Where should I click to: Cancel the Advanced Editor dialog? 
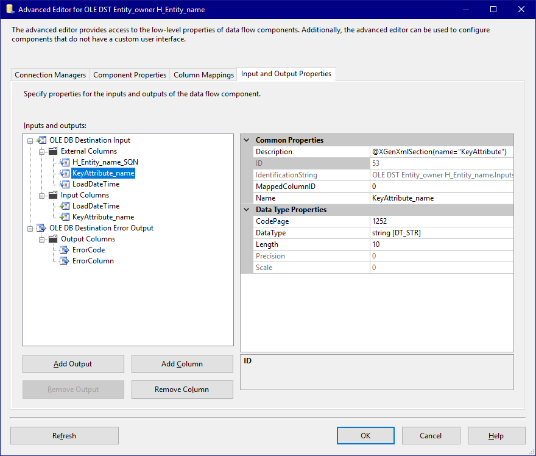click(431, 435)
